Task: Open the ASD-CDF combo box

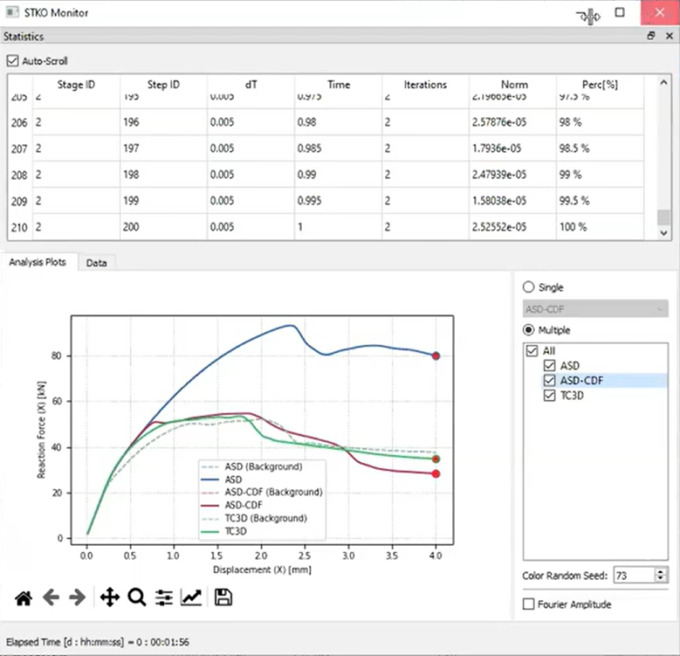Action: coord(595,309)
